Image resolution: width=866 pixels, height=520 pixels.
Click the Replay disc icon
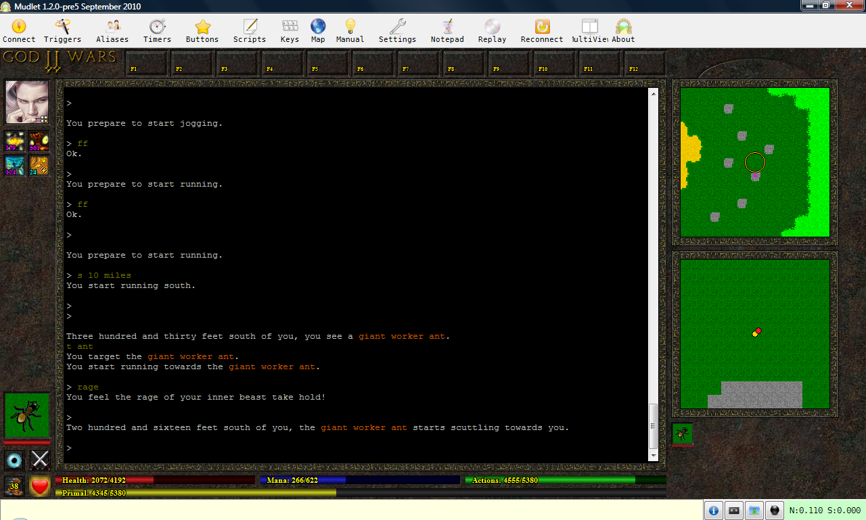click(x=492, y=31)
